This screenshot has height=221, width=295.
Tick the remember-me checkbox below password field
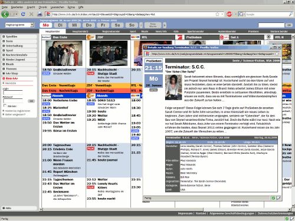coord(5,105)
